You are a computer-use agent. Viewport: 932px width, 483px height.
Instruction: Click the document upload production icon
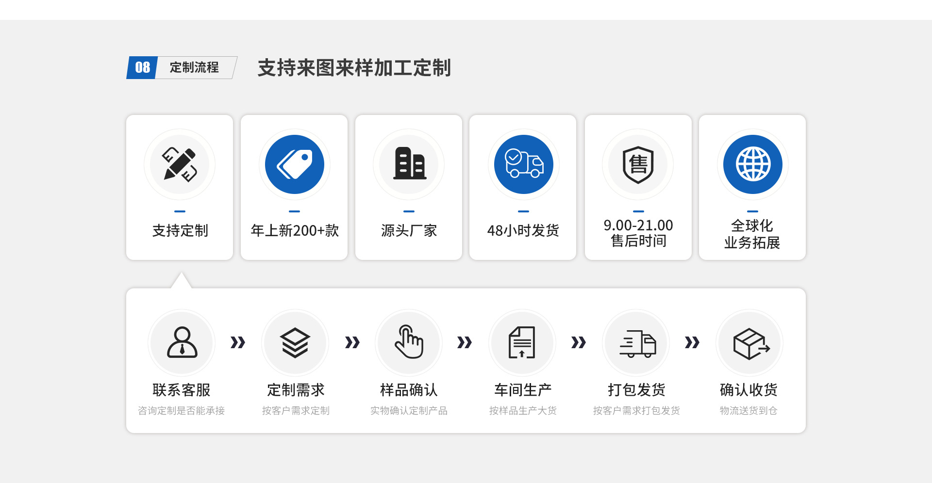[522, 342]
